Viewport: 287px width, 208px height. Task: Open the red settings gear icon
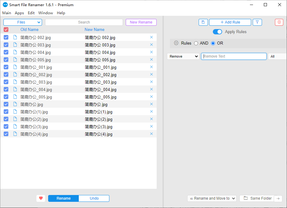(279, 22)
